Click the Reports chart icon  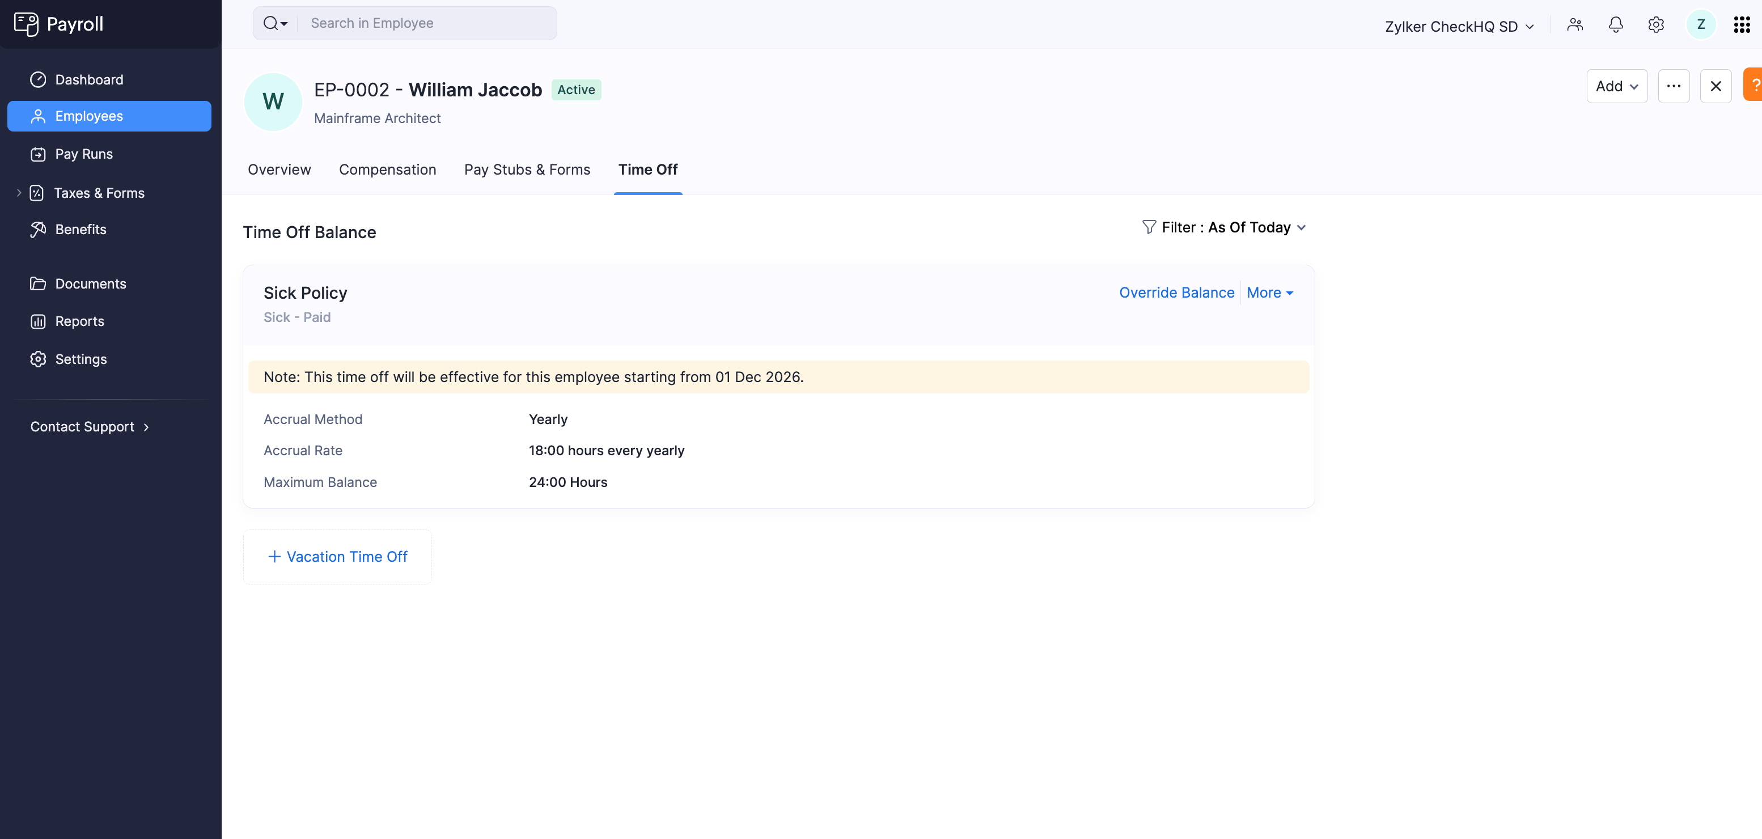pyautogui.click(x=37, y=321)
